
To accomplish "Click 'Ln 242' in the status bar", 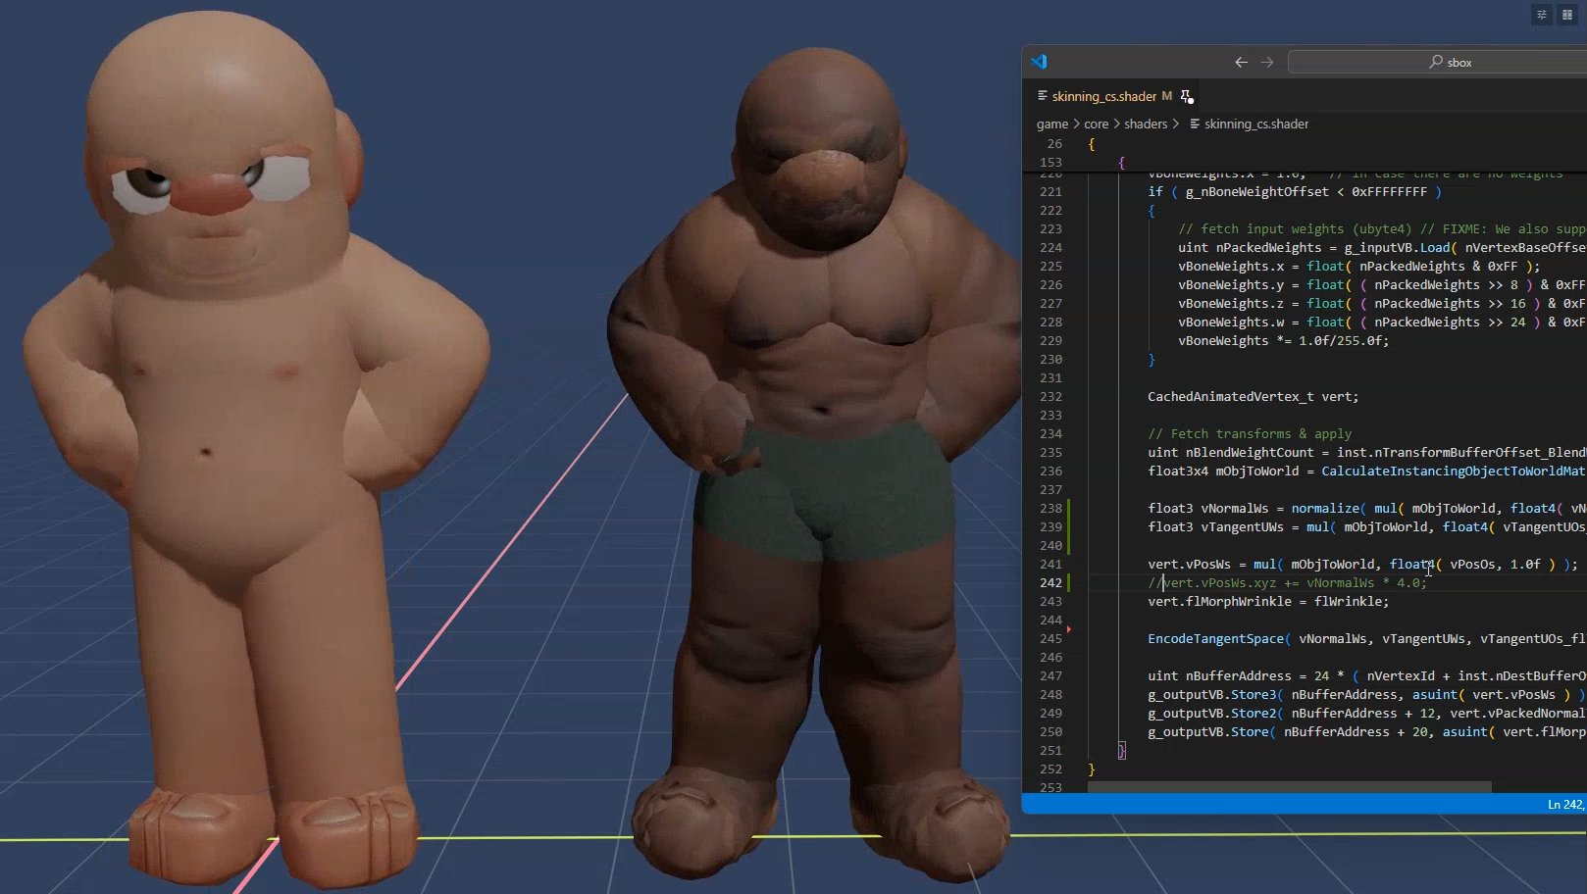I will click(x=1565, y=804).
